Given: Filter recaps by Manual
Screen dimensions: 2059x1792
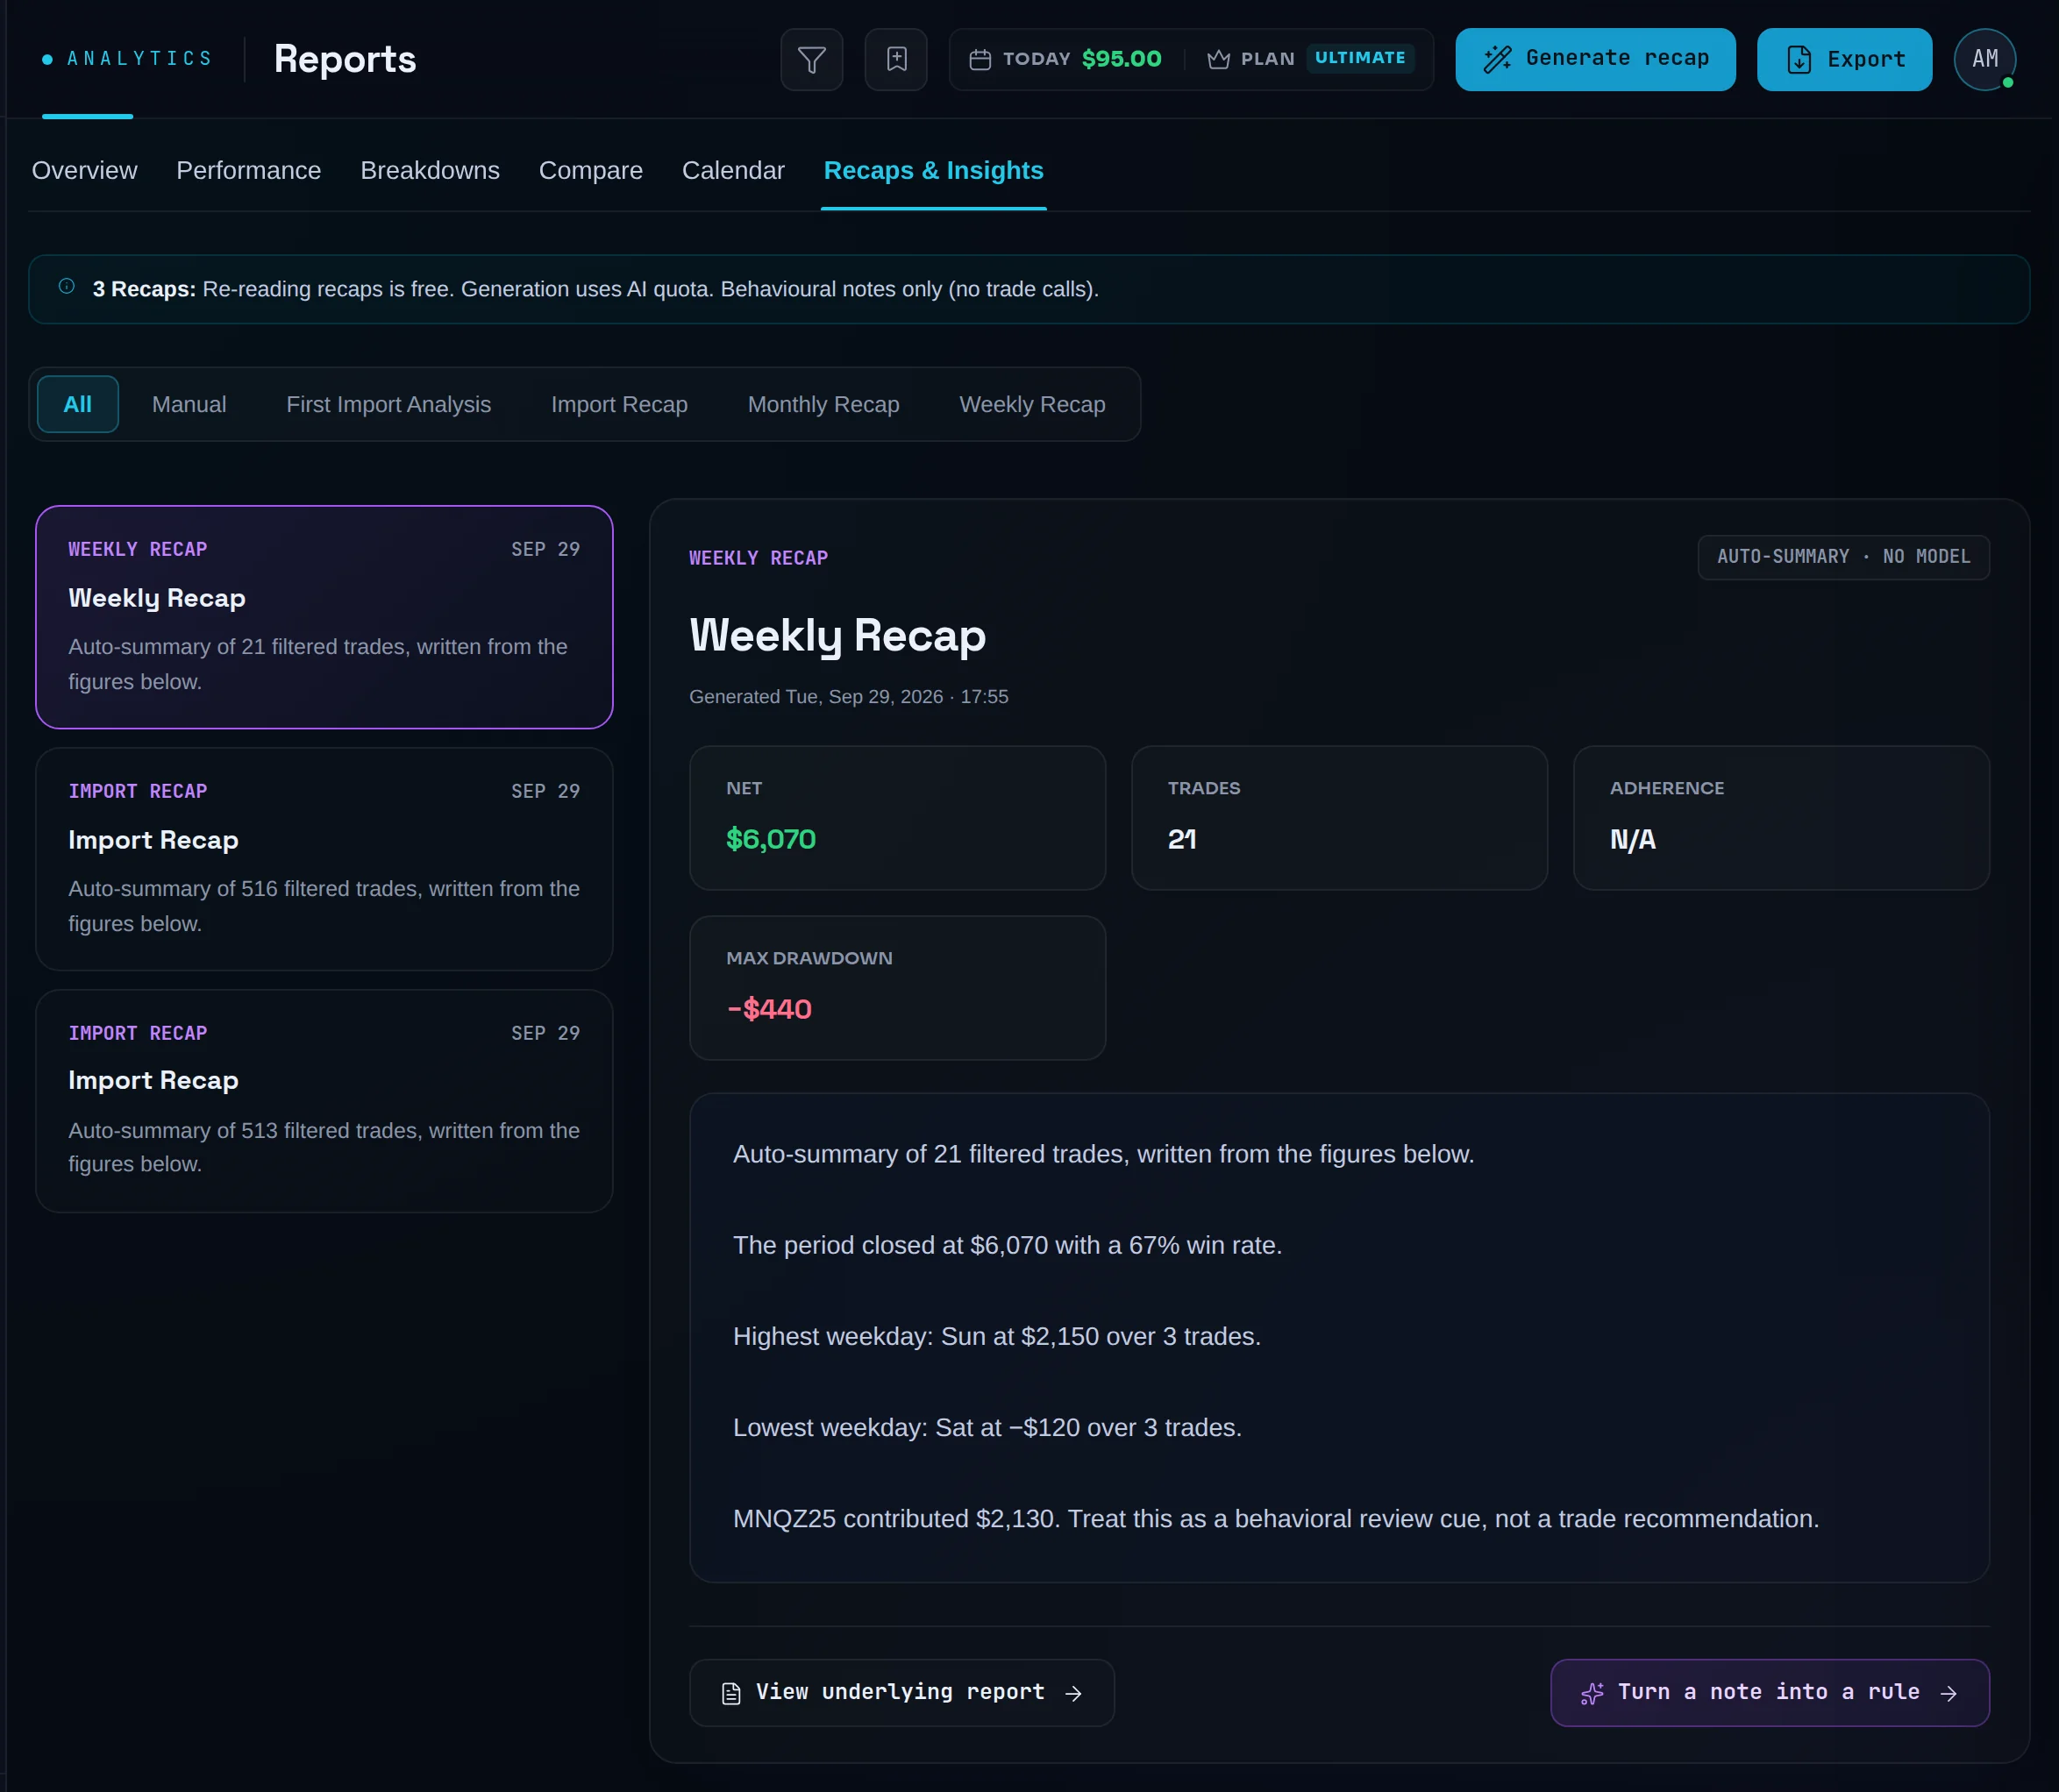Looking at the screenshot, I should pyautogui.click(x=189, y=404).
